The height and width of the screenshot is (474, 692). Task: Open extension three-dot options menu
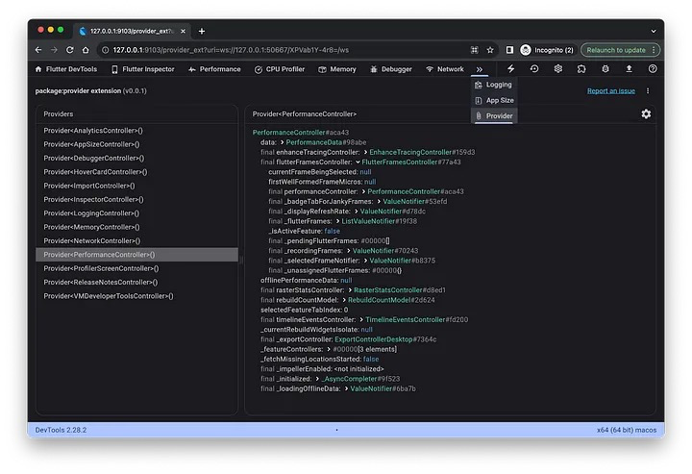648,91
